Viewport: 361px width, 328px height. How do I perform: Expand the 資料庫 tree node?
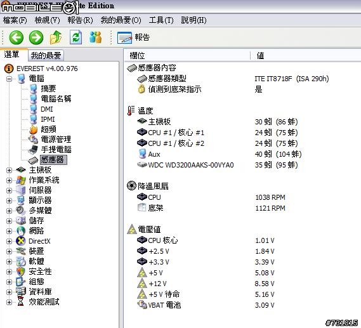(9, 292)
